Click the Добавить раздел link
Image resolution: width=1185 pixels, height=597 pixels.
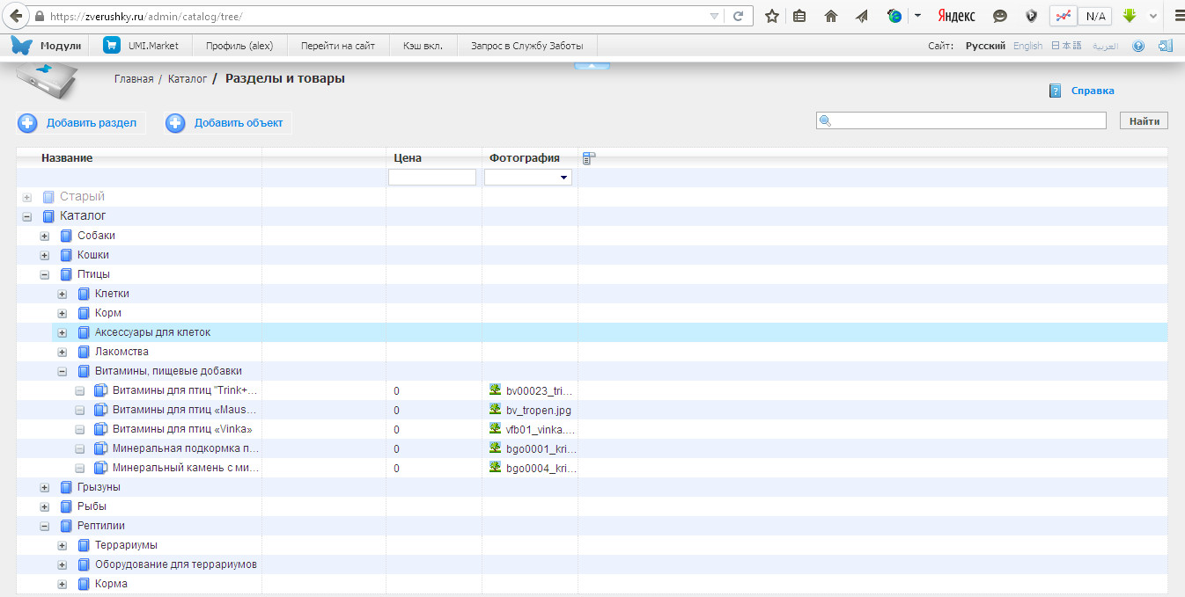click(92, 123)
